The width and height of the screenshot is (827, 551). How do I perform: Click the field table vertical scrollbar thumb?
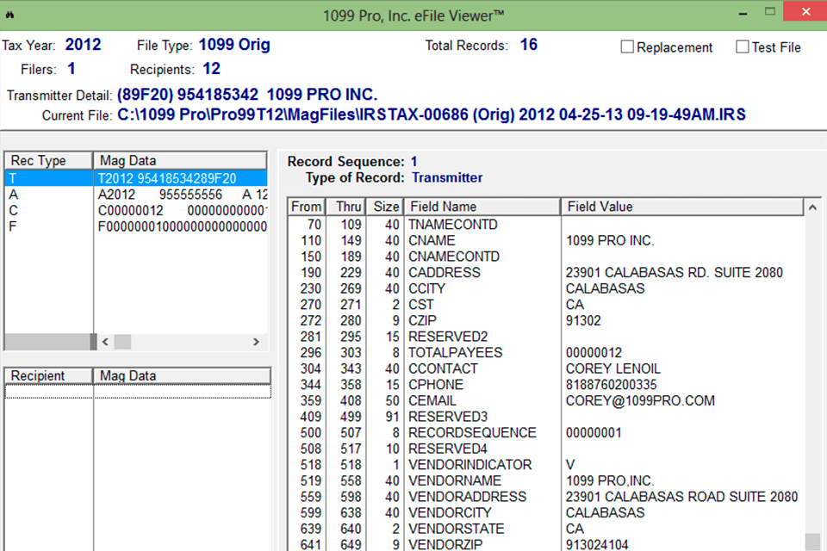click(812, 542)
